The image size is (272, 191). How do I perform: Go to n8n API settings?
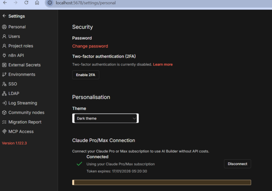pos(16,55)
